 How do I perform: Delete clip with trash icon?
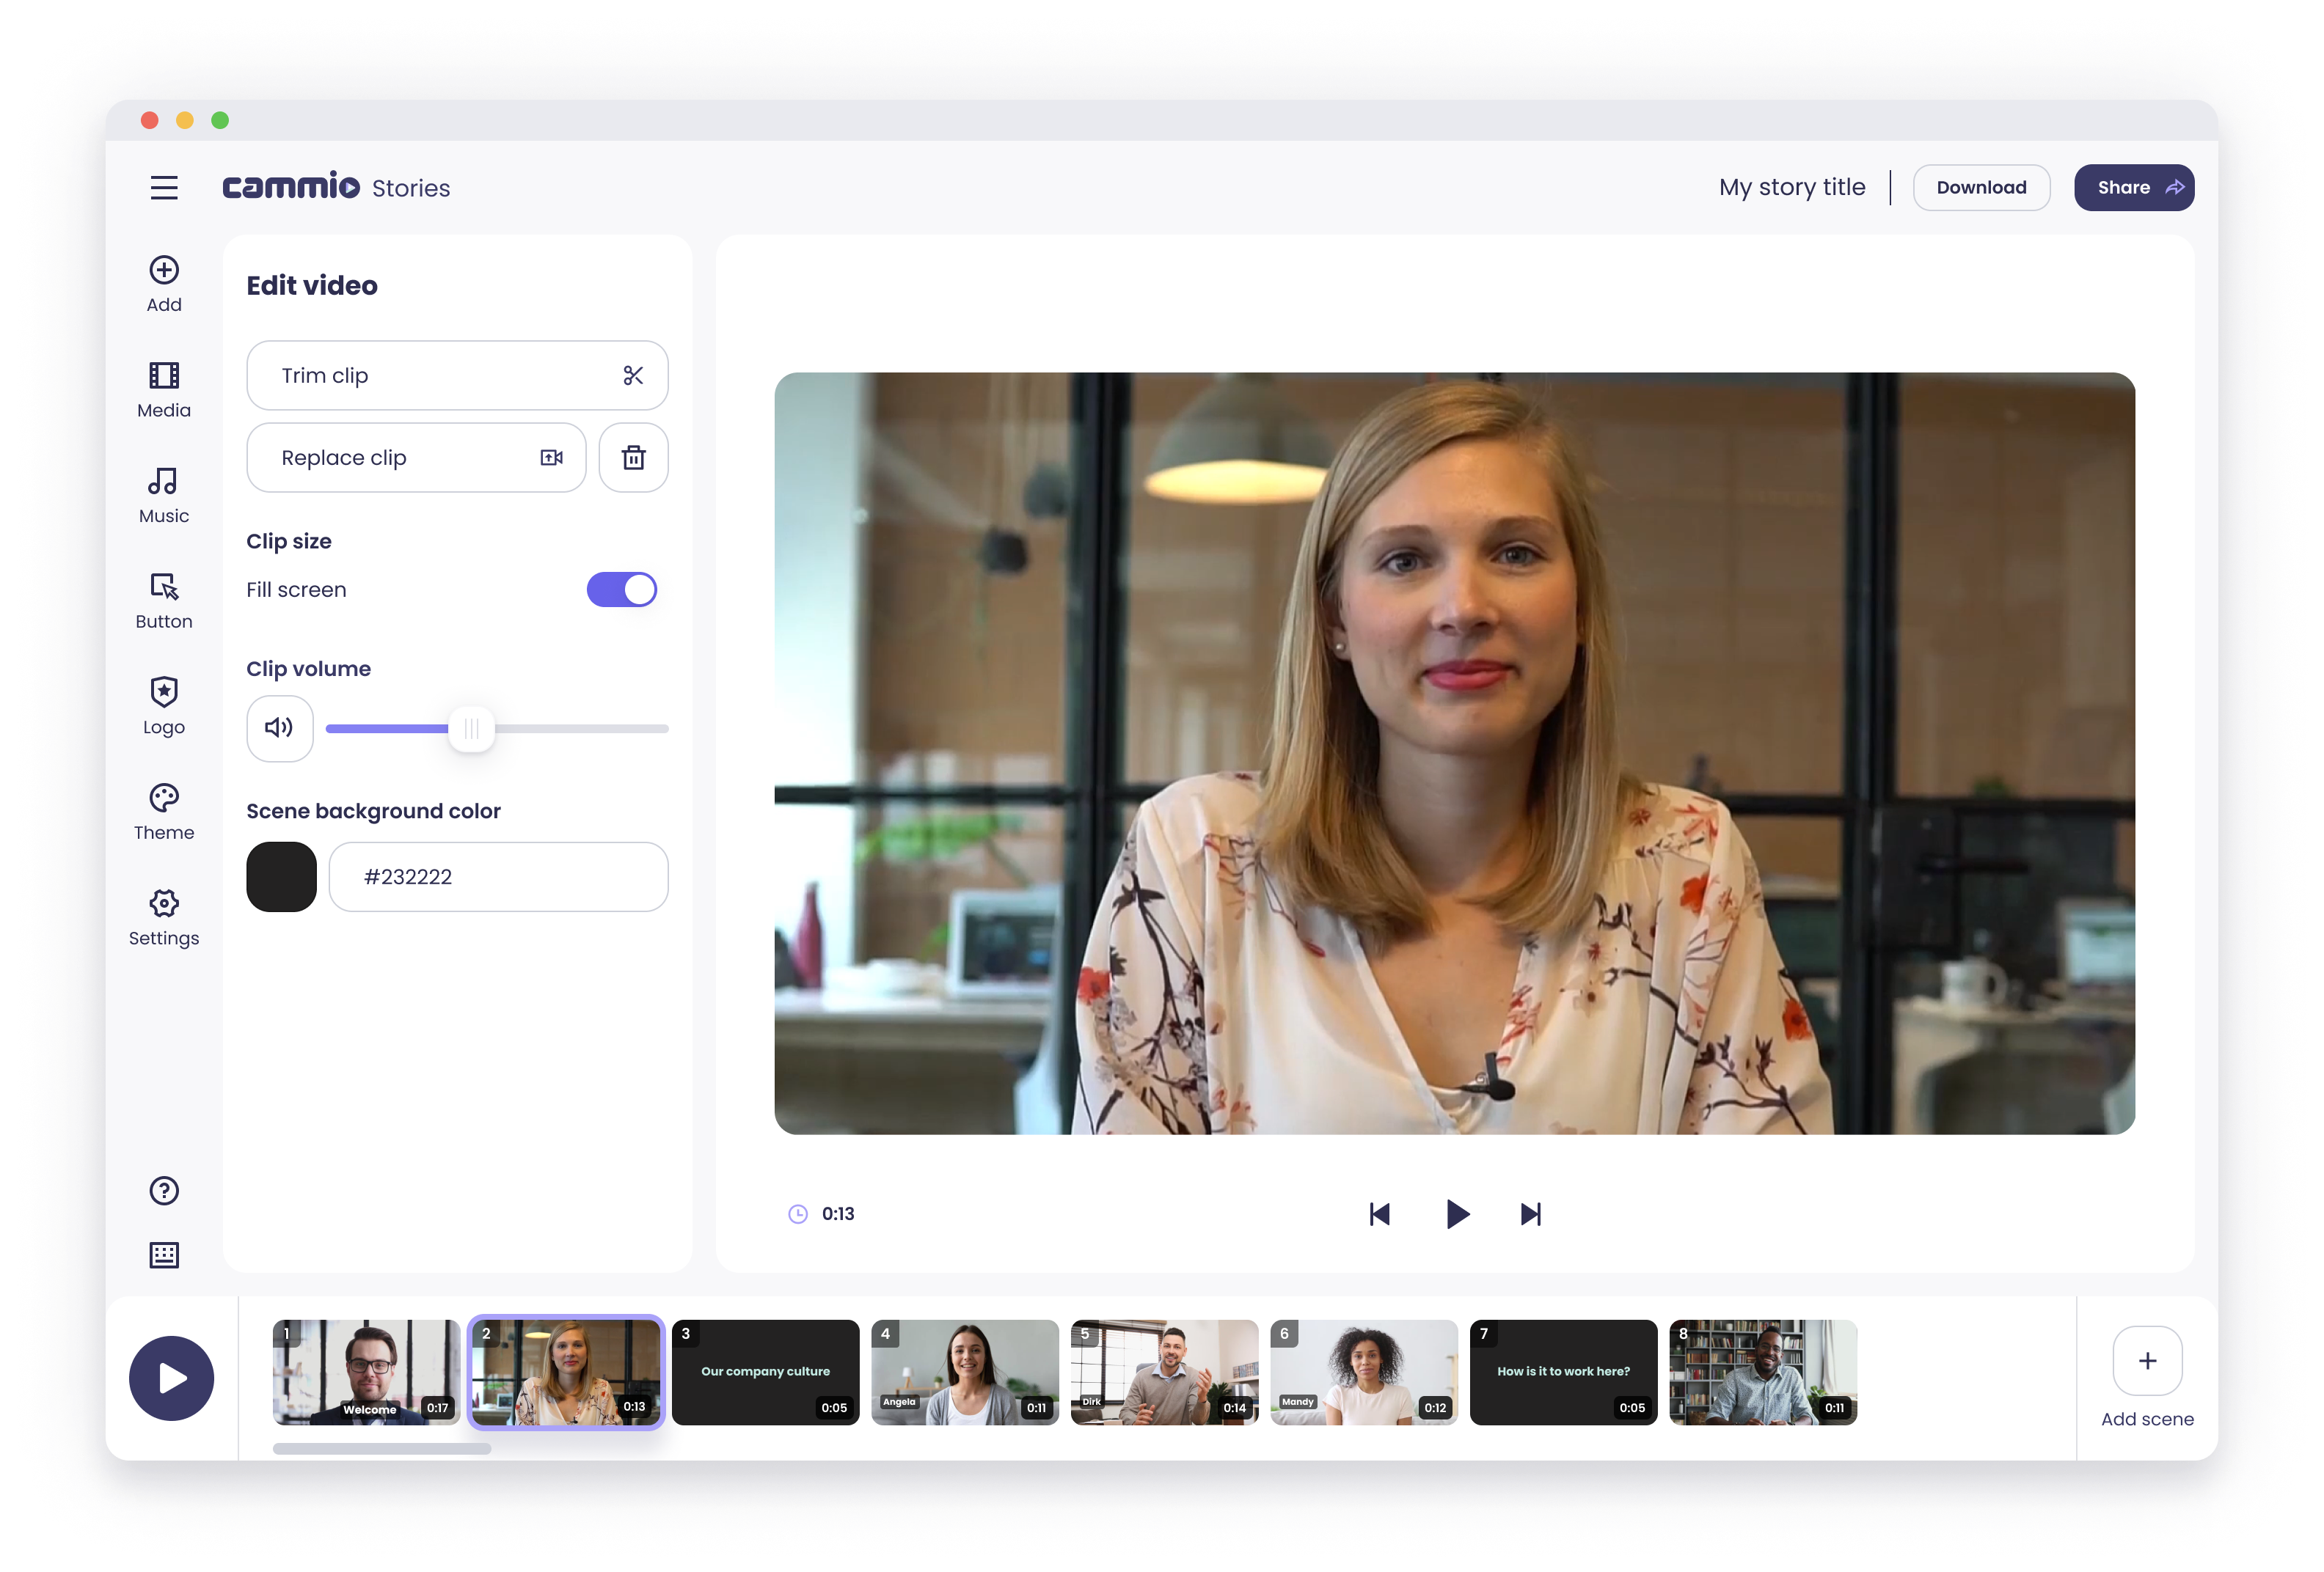(633, 458)
